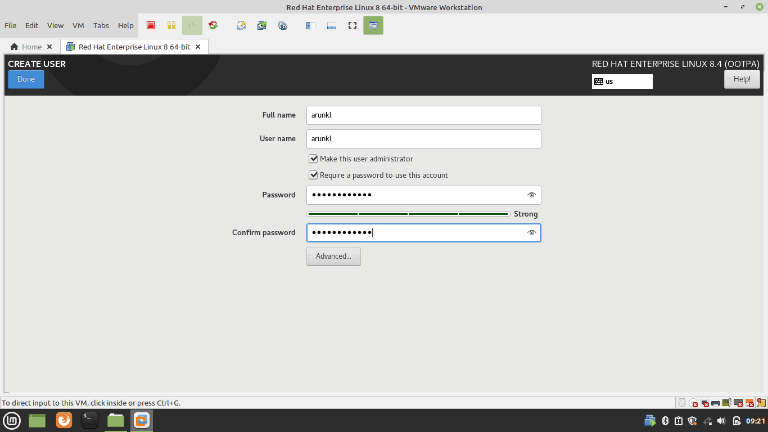Click the Help! button
The height and width of the screenshot is (432, 768).
pyautogui.click(x=742, y=79)
